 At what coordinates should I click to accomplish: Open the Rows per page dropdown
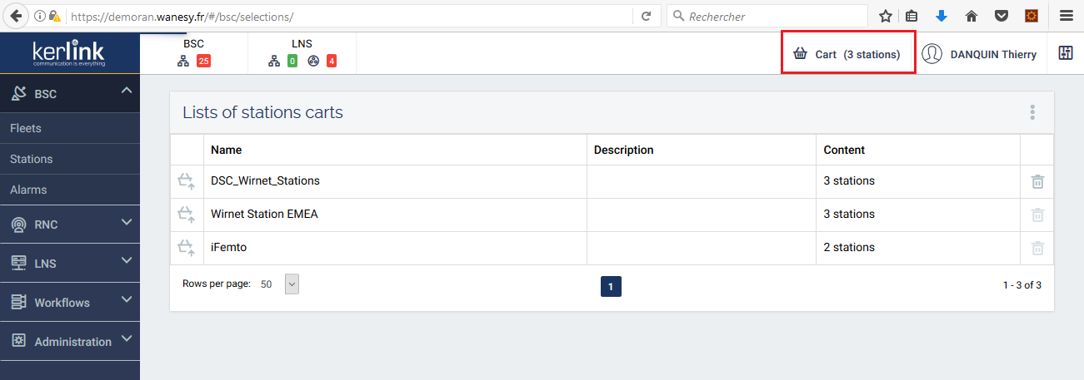click(x=292, y=284)
